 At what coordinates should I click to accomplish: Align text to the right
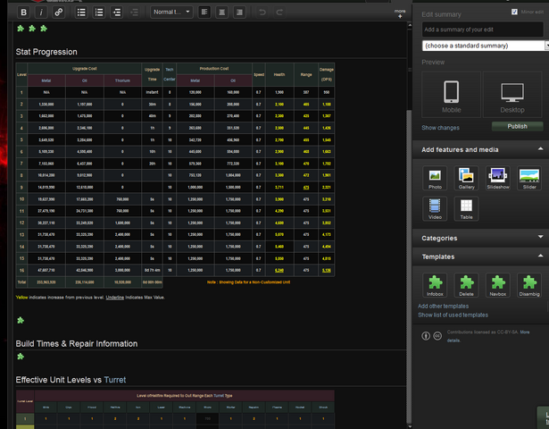click(x=239, y=13)
